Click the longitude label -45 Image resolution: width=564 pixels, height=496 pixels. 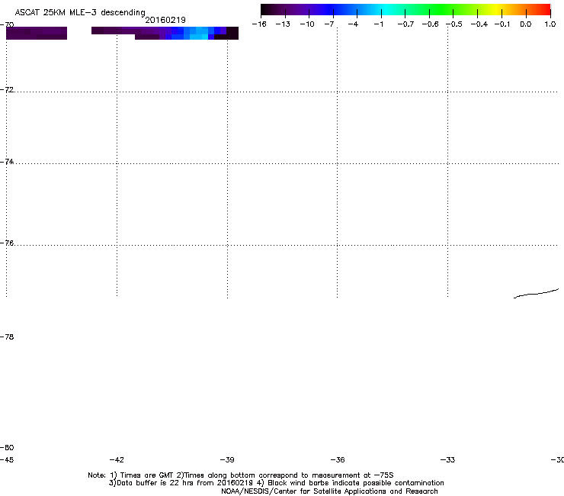(7, 460)
